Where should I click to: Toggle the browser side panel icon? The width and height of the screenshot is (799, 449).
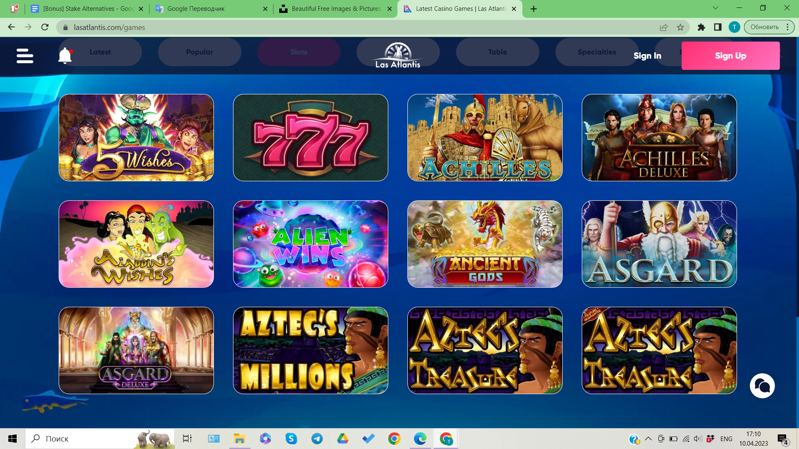pos(718,27)
